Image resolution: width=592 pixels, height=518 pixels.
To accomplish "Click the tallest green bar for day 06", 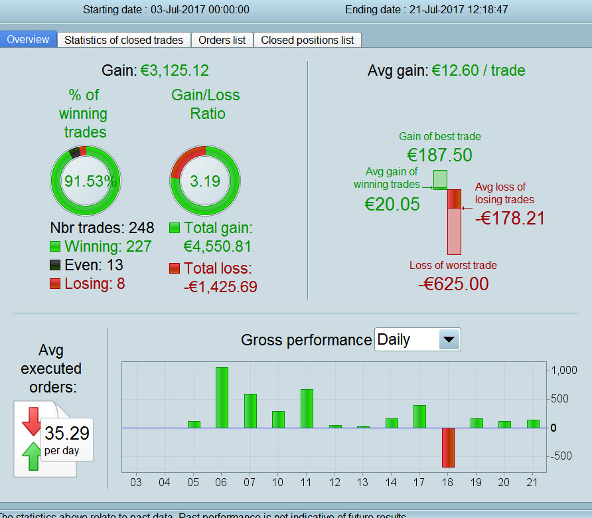I will point(222,398).
